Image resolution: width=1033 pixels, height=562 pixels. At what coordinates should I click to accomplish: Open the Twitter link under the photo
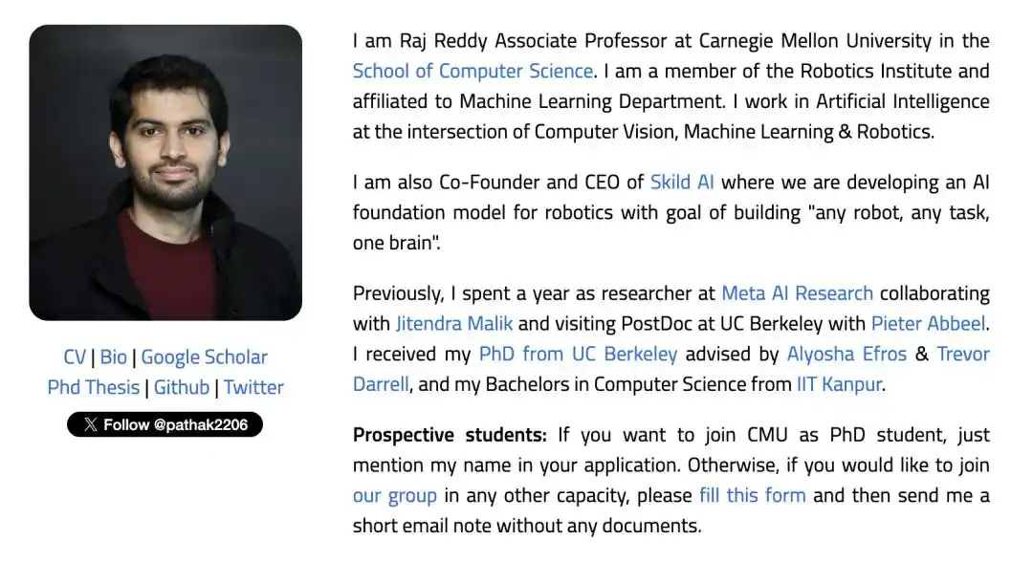pyautogui.click(x=253, y=388)
